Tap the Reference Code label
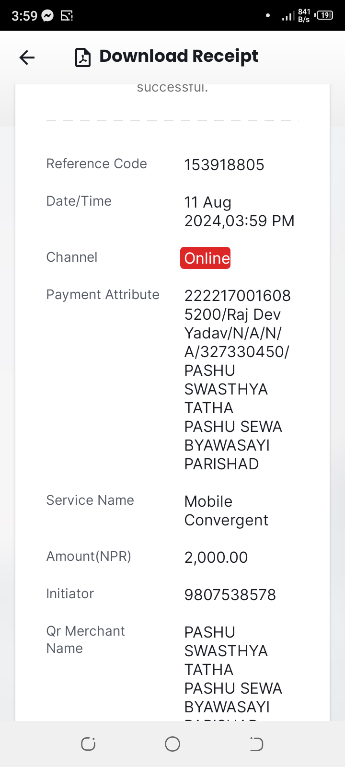Viewport: 345px width, 767px height. [96, 163]
